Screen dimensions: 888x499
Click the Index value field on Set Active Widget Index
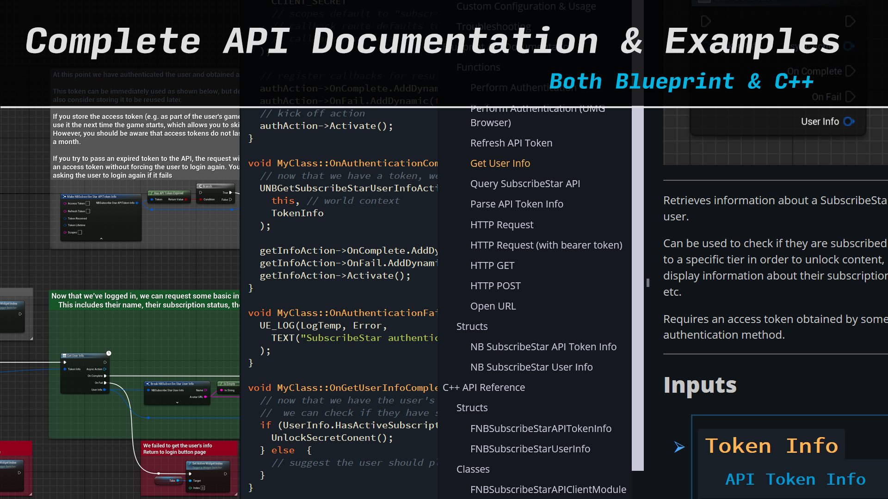pyautogui.click(x=203, y=488)
